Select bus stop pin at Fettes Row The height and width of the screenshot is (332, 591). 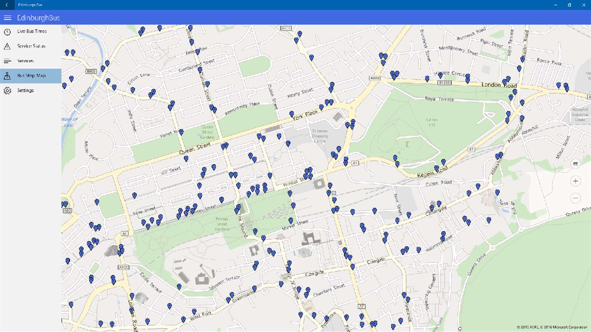pos(197,52)
